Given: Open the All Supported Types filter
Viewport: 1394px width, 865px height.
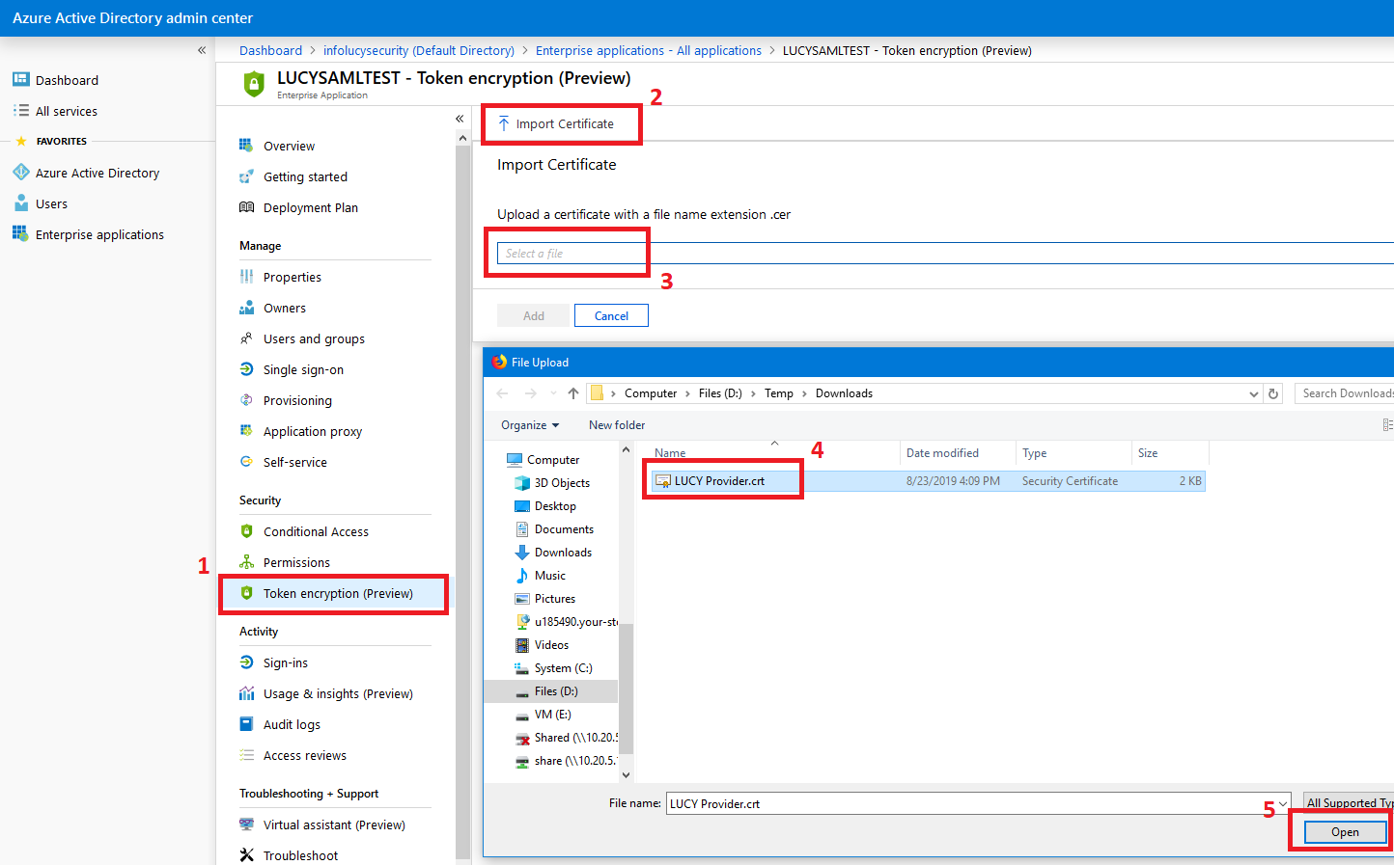Looking at the screenshot, I should (x=1349, y=803).
